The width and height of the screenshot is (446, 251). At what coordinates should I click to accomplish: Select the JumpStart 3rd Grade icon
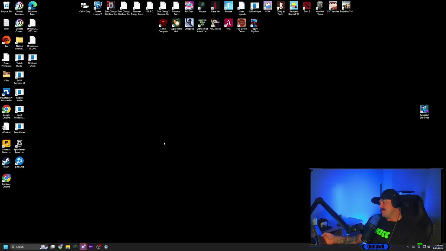424,112
